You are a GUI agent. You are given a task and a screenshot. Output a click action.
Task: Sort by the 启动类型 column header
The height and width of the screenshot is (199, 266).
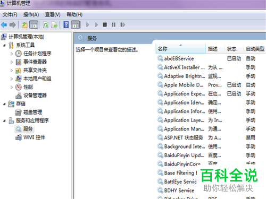pos(255,49)
